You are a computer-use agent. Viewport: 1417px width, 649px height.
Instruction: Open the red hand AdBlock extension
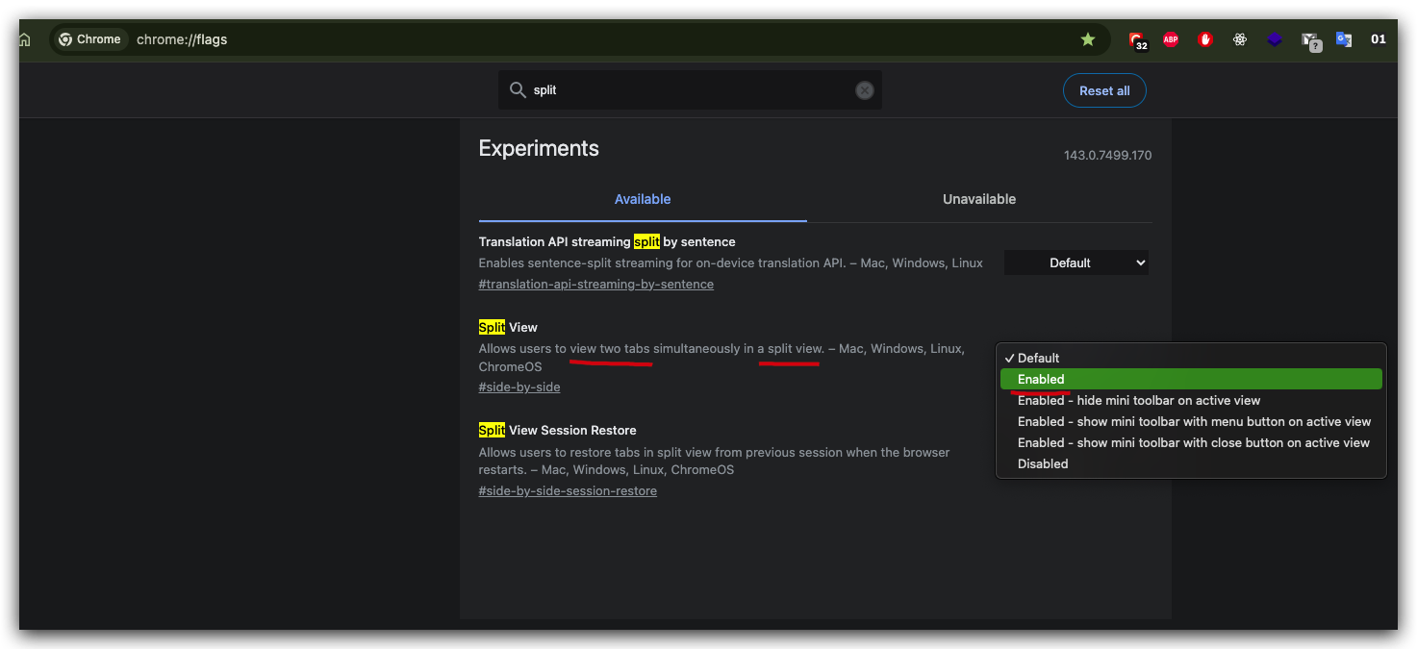click(x=1205, y=39)
